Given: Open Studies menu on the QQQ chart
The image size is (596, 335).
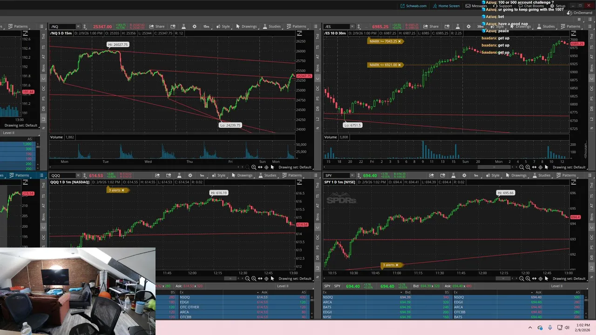Looking at the screenshot, I should [267, 175].
